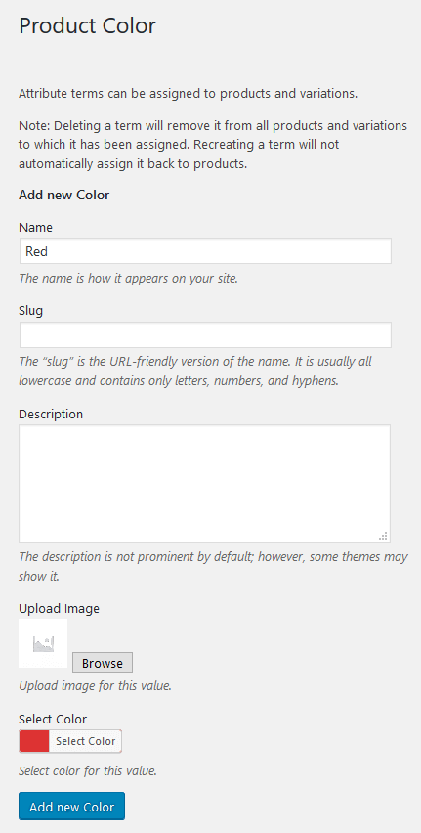This screenshot has width=421, height=833.
Task: Click Browse to upload an image
Action: [x=103, y=663]
